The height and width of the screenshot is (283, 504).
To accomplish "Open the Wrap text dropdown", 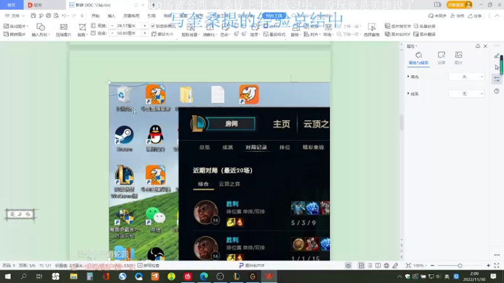I will pos(328,35).
